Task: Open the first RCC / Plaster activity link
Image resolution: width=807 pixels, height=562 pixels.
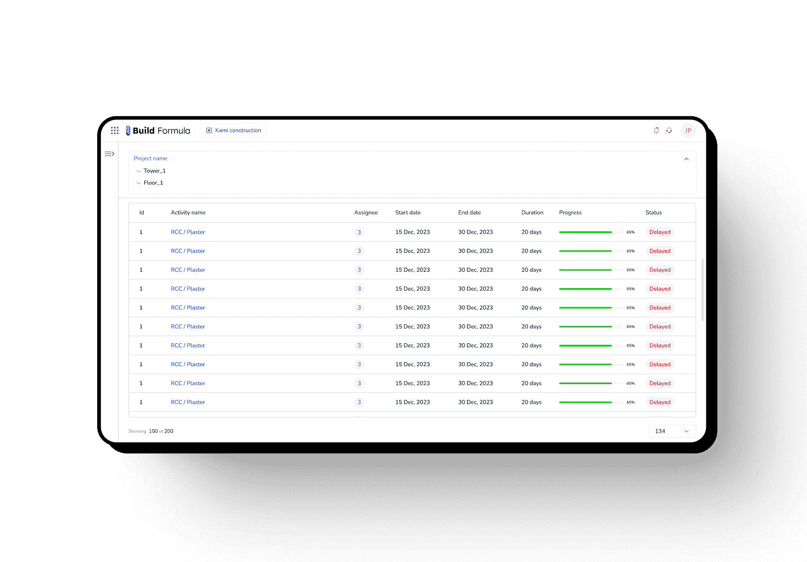Action: click(x=188, y=232)
